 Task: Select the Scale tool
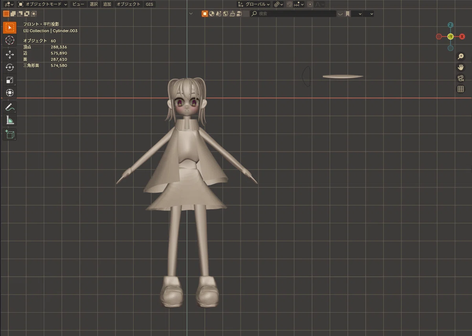point(10,80)
